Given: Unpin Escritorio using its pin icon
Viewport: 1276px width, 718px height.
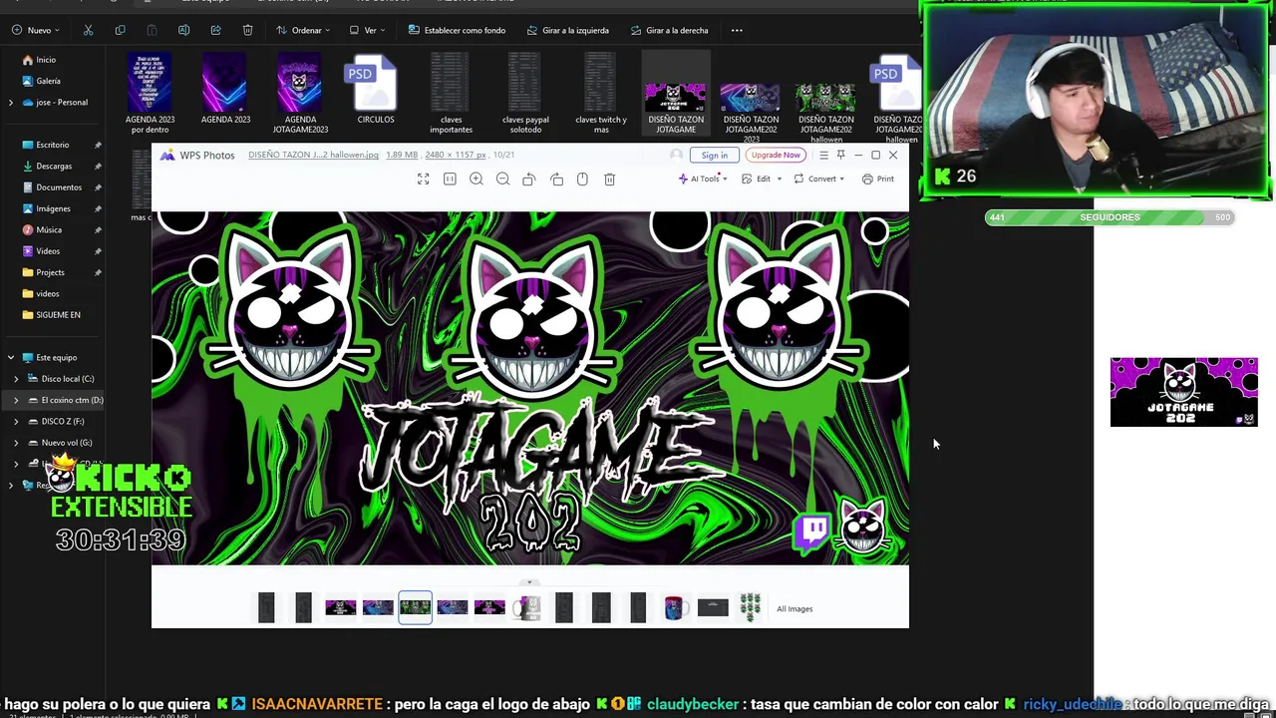Looking at the screenshot, I should [x=98, y=145].
